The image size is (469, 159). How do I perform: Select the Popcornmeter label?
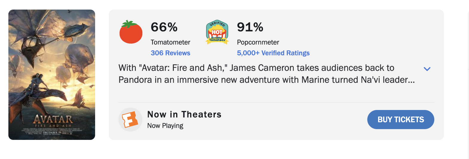[258, 42]
